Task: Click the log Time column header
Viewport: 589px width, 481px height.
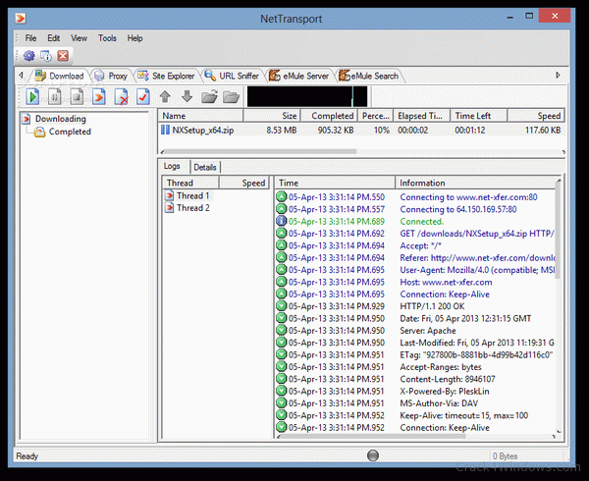Action: pyautogui.click(x=335, y=183)
